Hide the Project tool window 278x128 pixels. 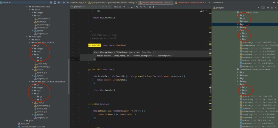coord(68,3)
